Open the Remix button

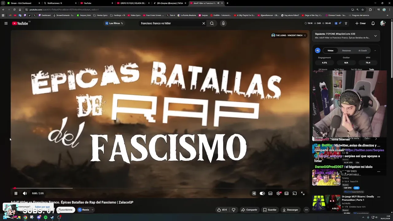[x=84, y=210]
